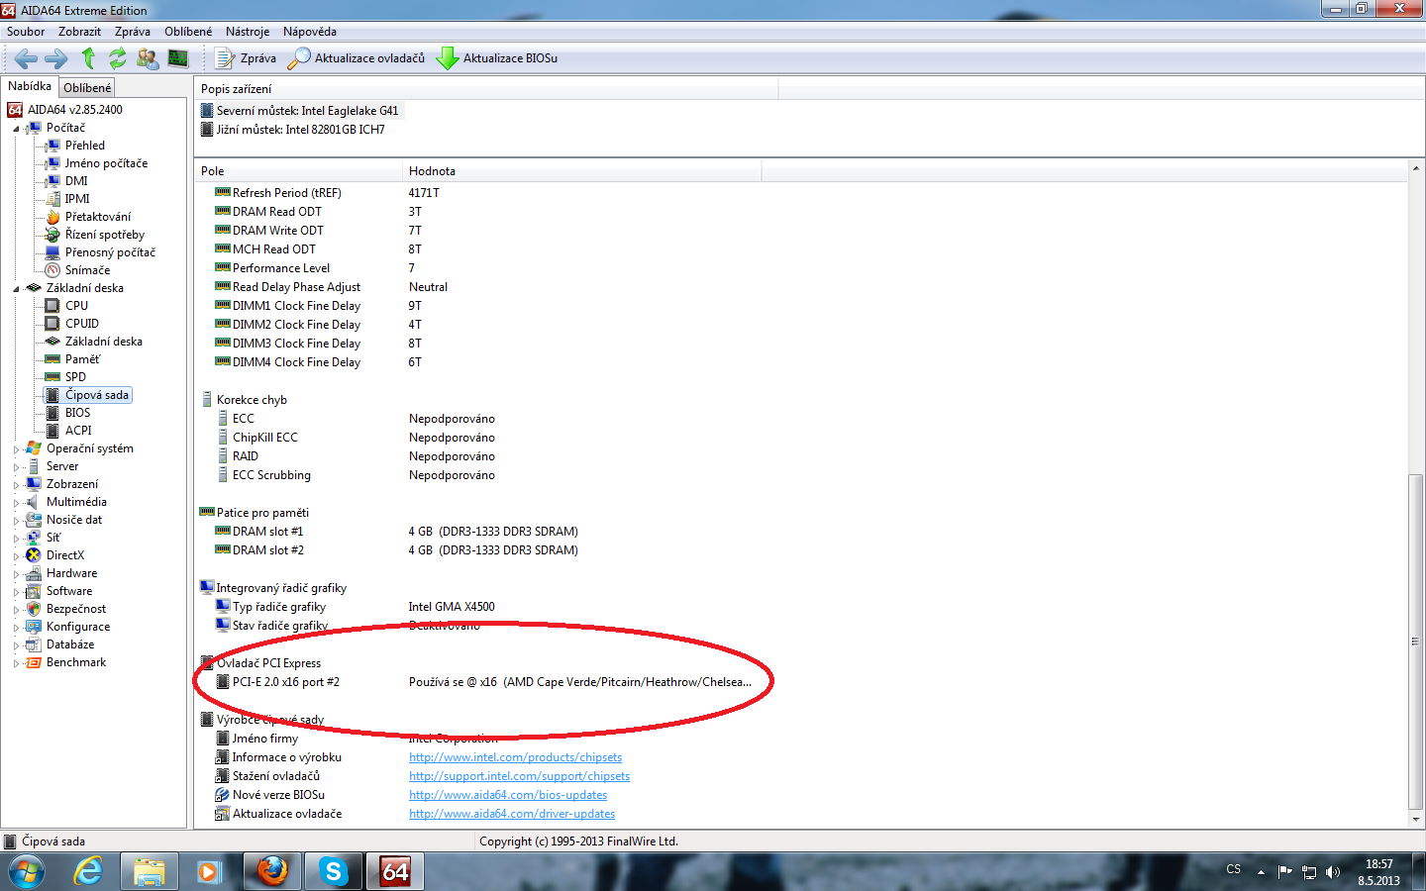Click the details list scrollbar up arrow

1416,169
